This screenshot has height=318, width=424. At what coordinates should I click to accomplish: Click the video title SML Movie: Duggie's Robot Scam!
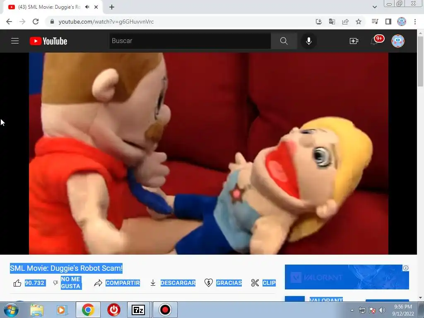(x=66, y=268)
